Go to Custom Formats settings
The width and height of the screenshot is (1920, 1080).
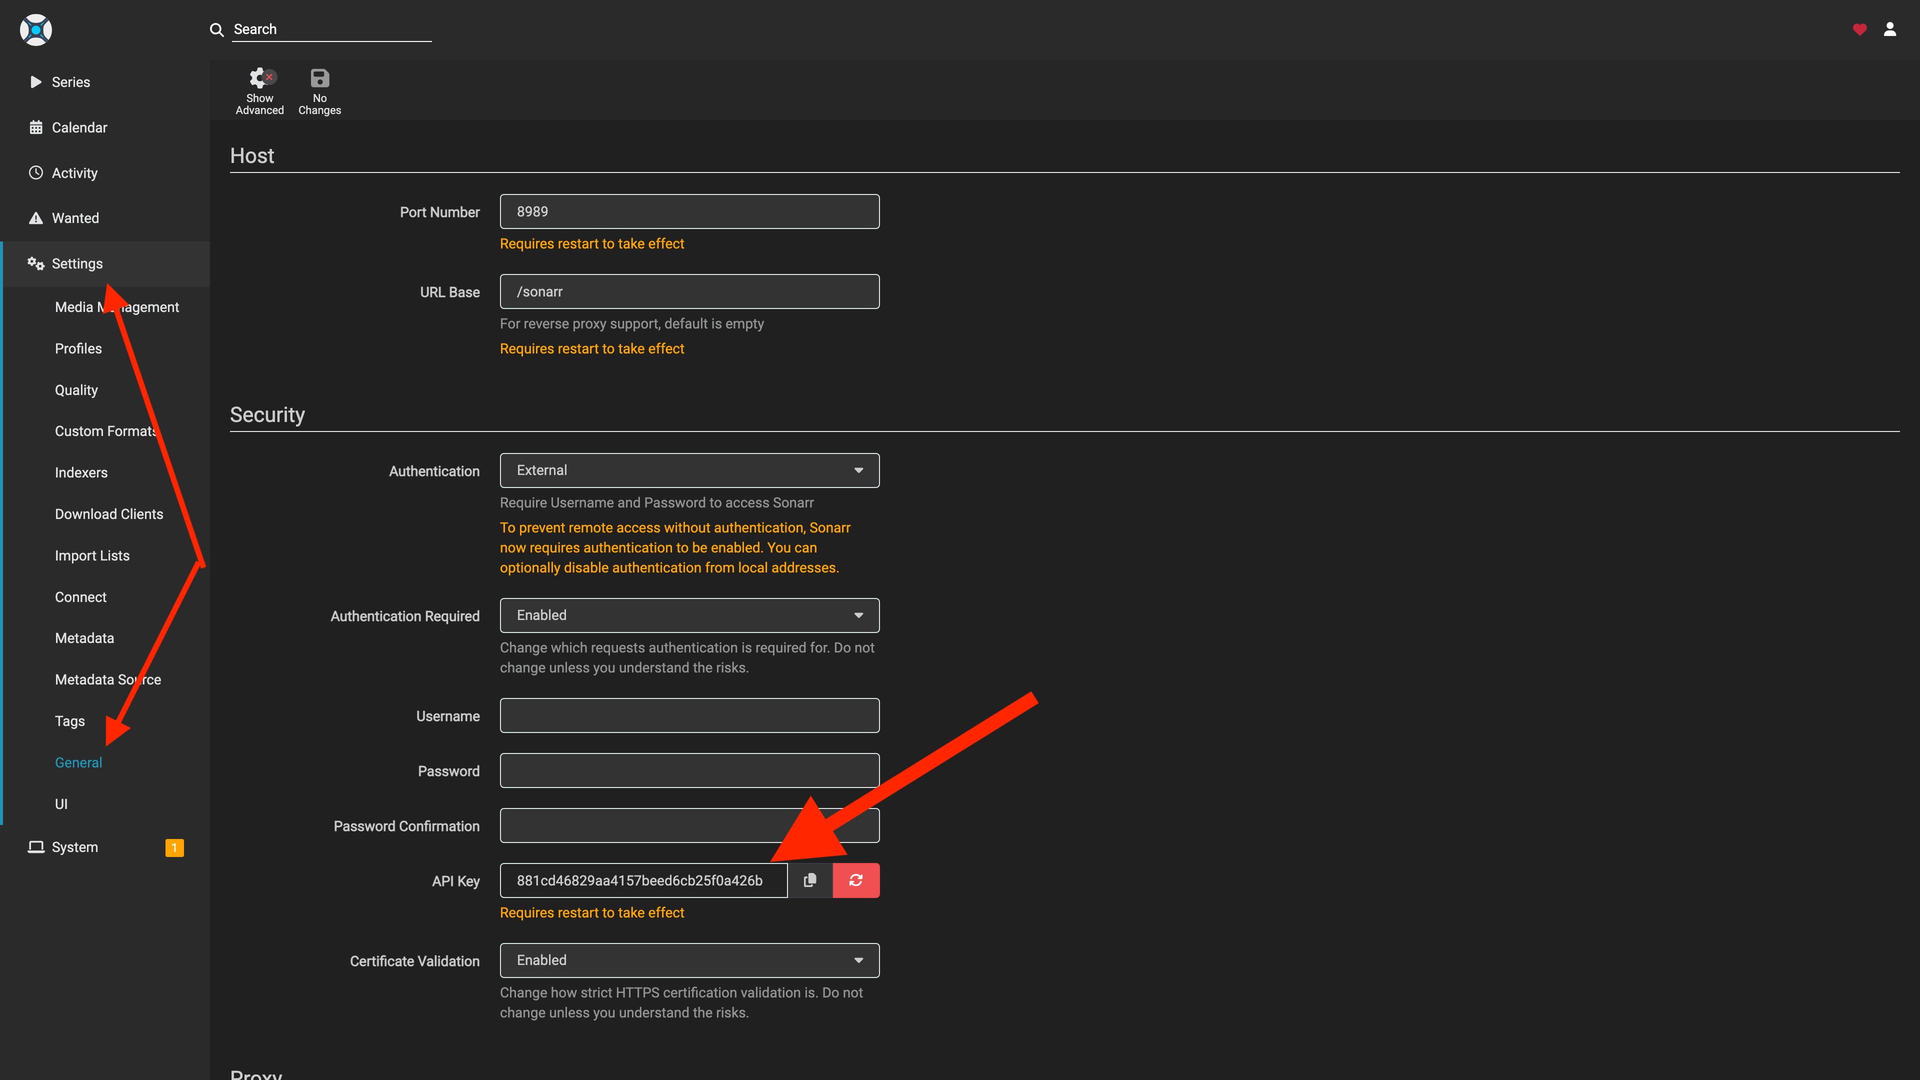(x=106, y=431)
